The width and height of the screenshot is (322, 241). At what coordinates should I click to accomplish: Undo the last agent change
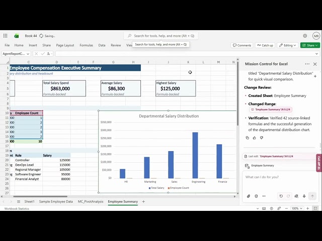[x=281, y=196]
